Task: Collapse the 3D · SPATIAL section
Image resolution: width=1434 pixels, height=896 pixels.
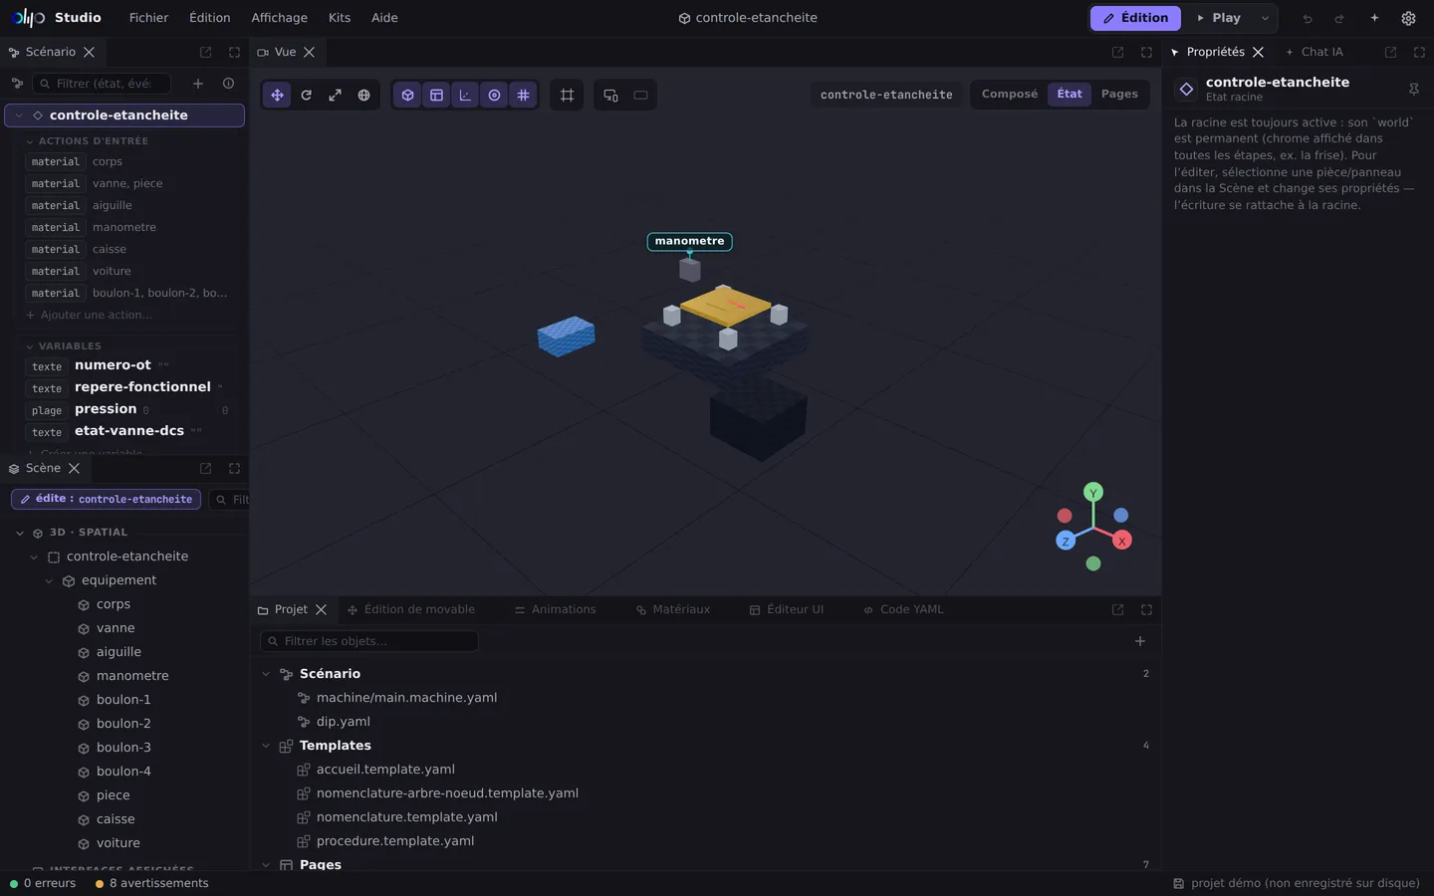Action: (20, 533)
